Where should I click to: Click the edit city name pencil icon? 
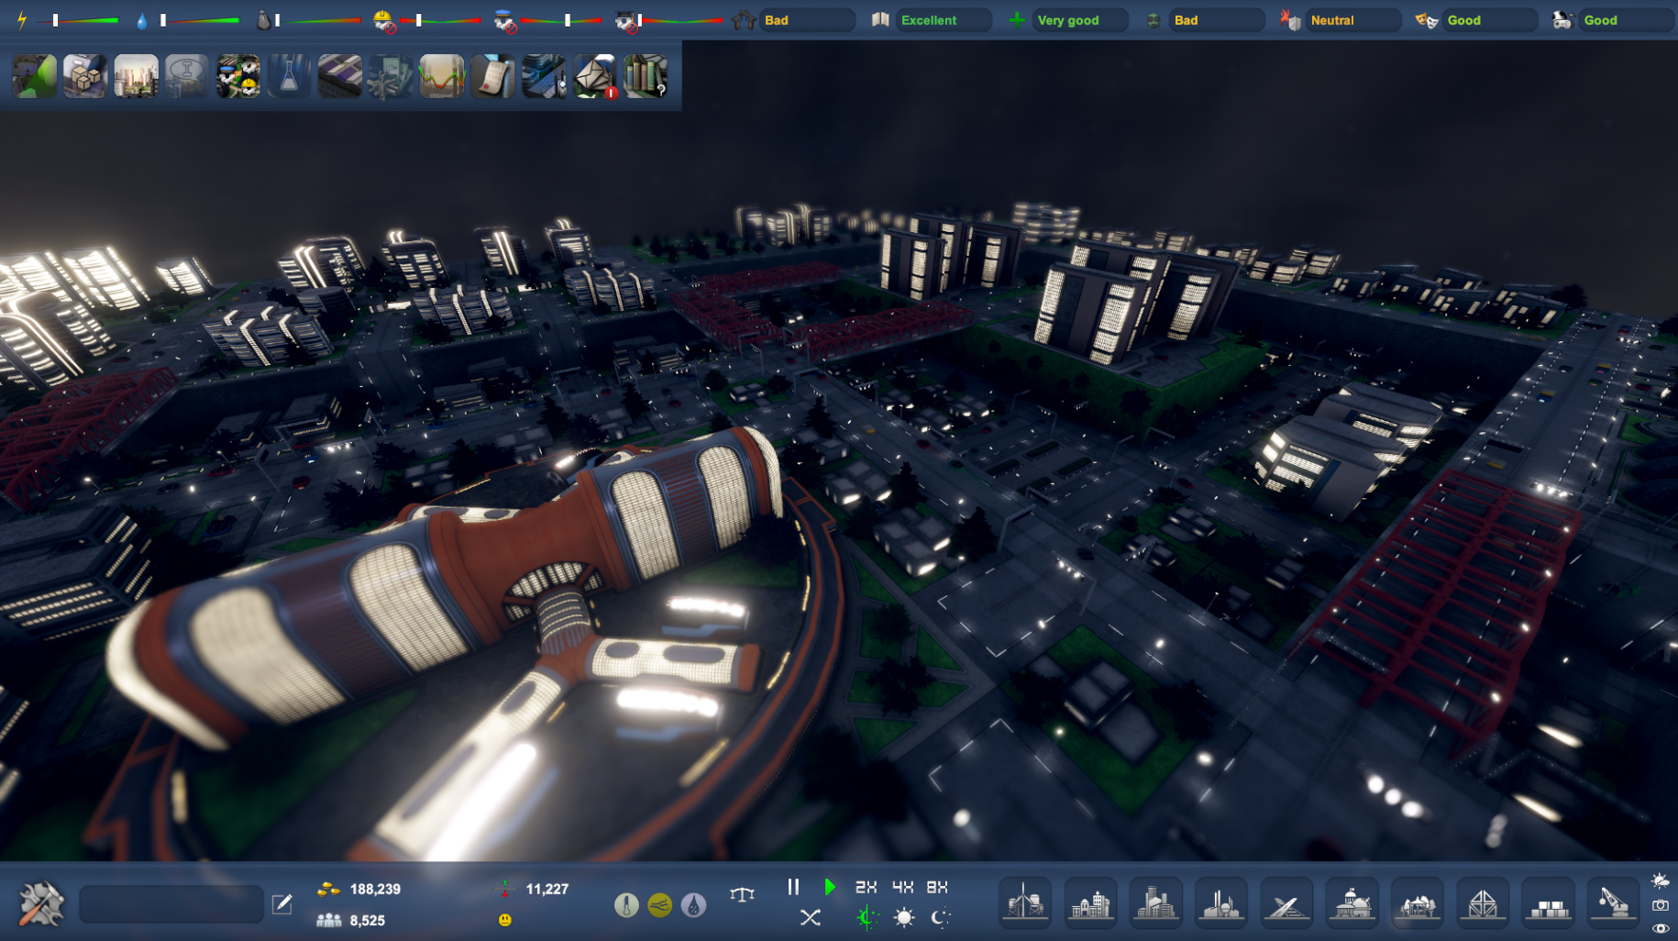(x=282, y=904)
